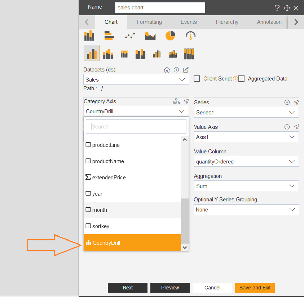304x297 pixels.
Task: Switch to the Hierarchy tab
Action: pos(227,22)
